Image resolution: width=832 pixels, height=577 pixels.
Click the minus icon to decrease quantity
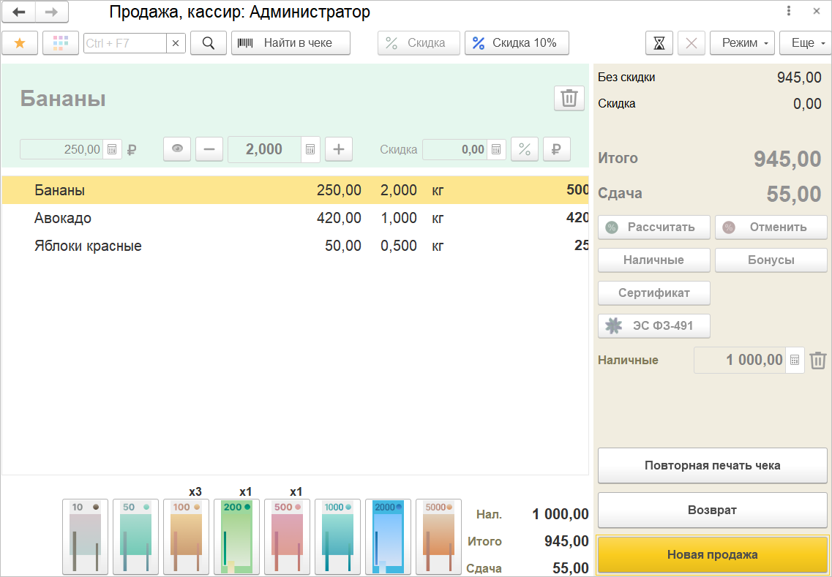pyautogui.click(x=209, y=149)
